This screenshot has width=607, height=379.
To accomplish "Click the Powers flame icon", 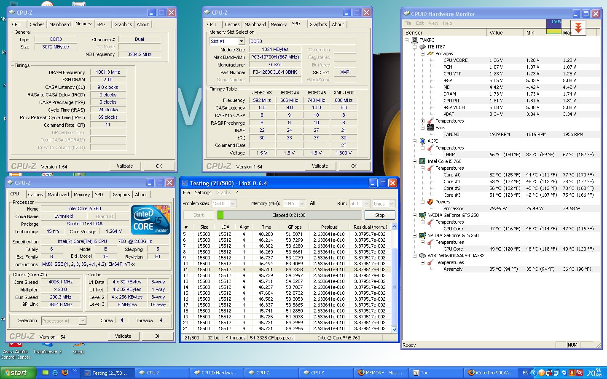I will (x=430, y=202).
